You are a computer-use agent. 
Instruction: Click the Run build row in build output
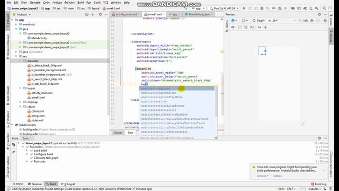click(x=65, y=147)
